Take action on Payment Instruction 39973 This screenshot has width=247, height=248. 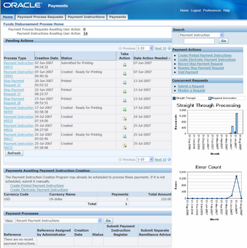pos(125,65)
